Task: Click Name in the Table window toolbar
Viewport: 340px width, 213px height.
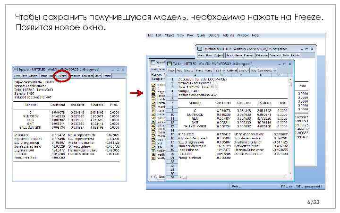Action: [x=208, y=71]
